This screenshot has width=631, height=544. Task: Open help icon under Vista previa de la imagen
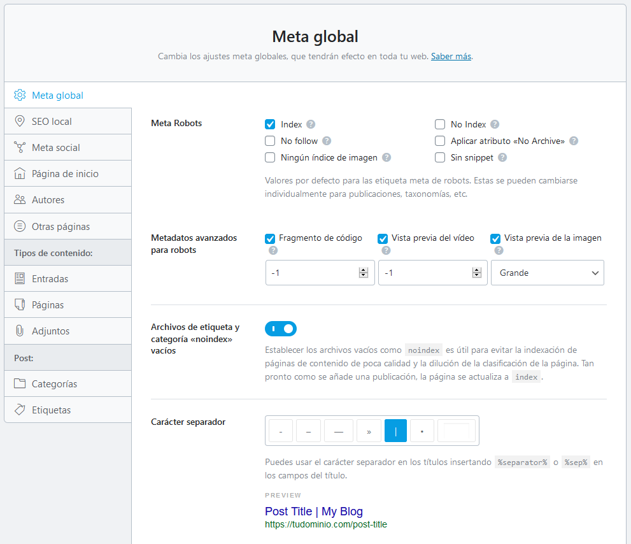tap(499, 250)
